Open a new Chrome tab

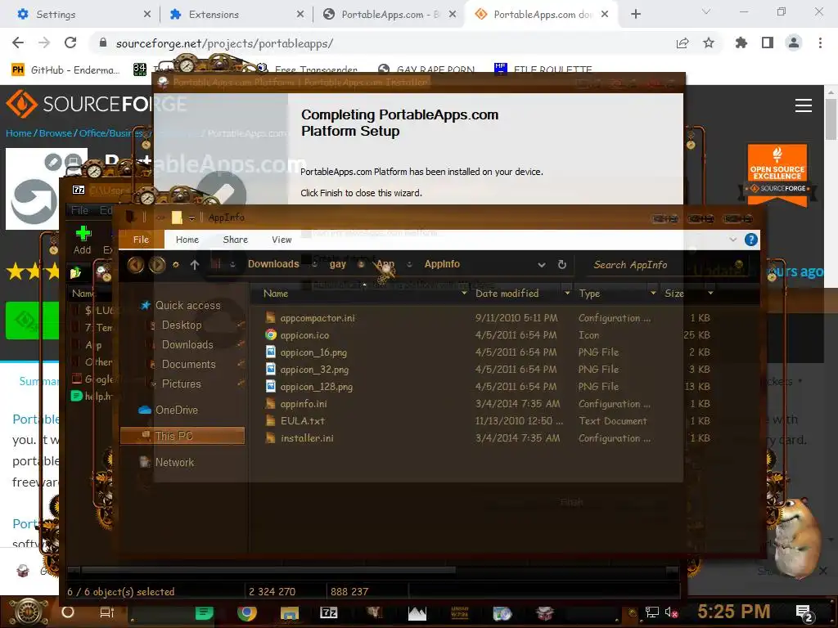[x=635, y=15]
